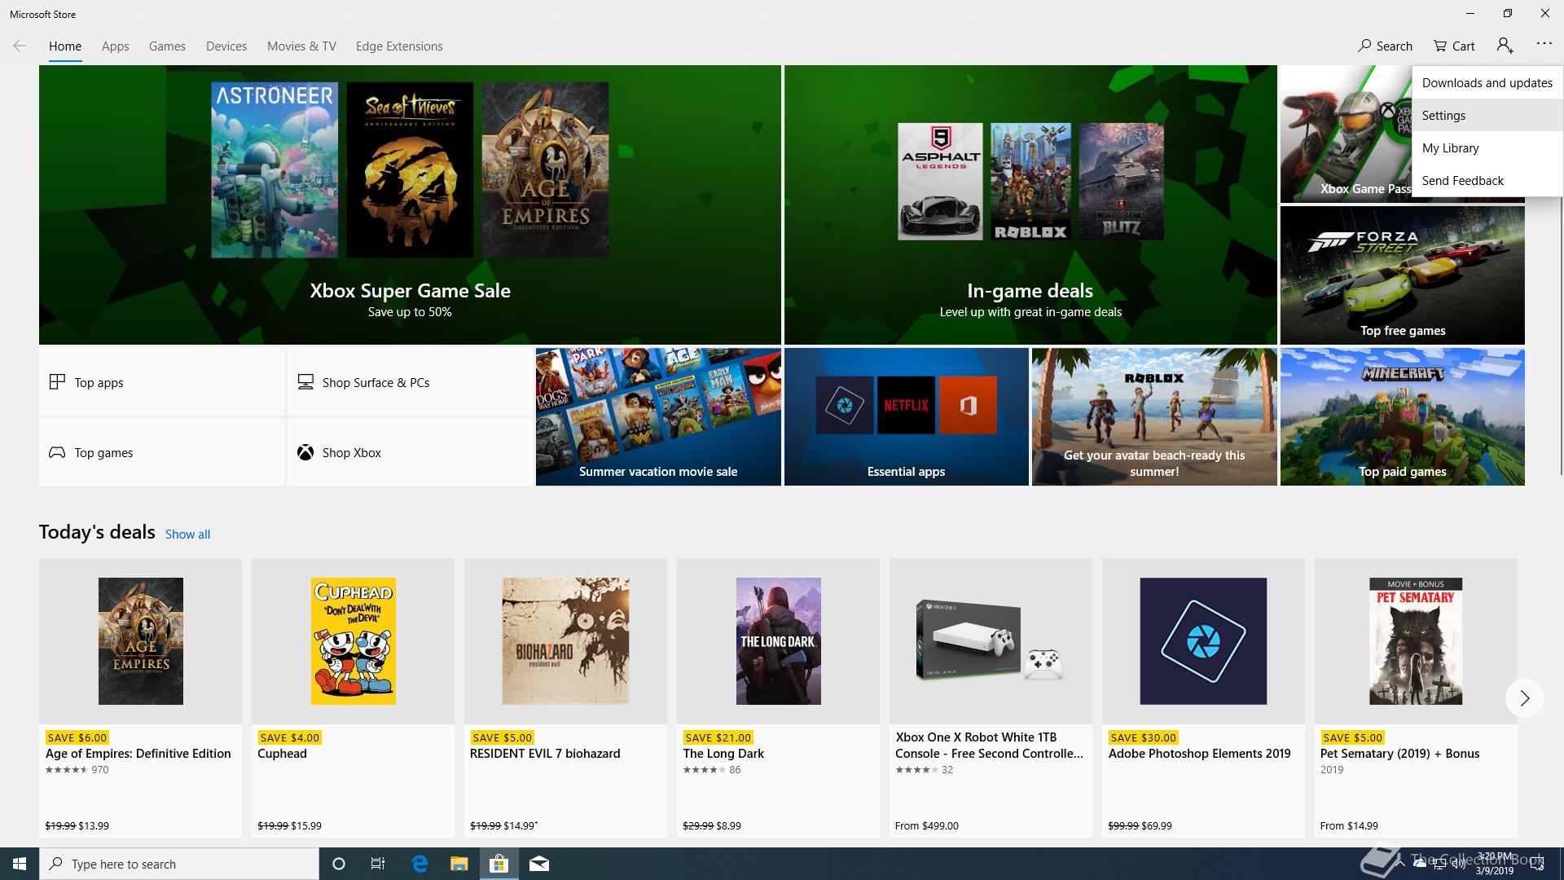Select Settings from the dropdown menu

click(1487, 115)
